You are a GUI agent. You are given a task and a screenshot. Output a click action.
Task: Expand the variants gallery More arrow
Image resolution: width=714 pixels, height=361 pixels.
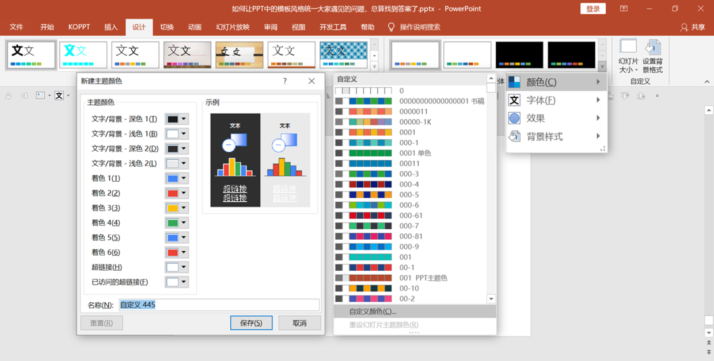pyautogui.click(x=602, y=66)
